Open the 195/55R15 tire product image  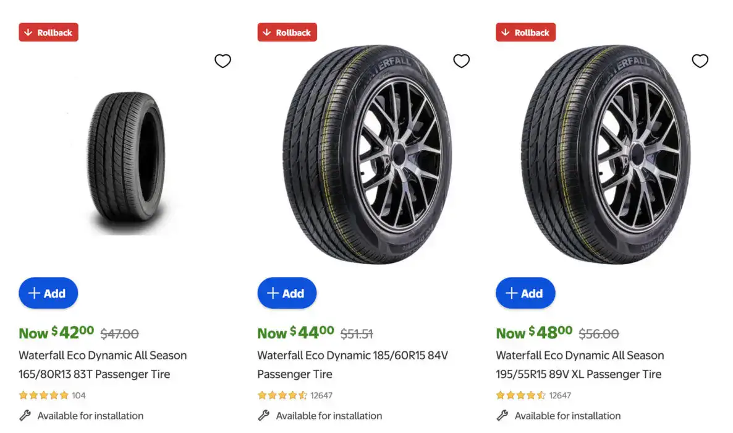pyautogui.click(x=606, y=155)
